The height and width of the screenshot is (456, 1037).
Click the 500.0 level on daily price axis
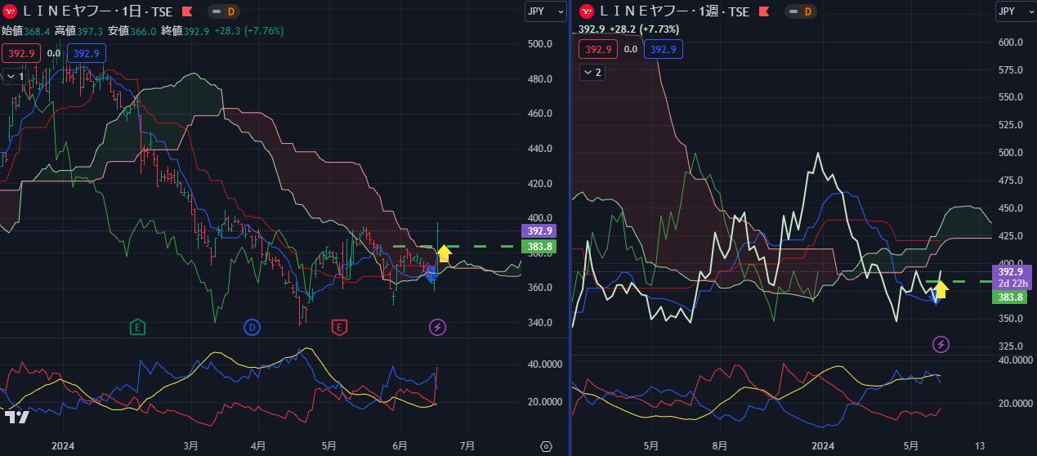540,44
